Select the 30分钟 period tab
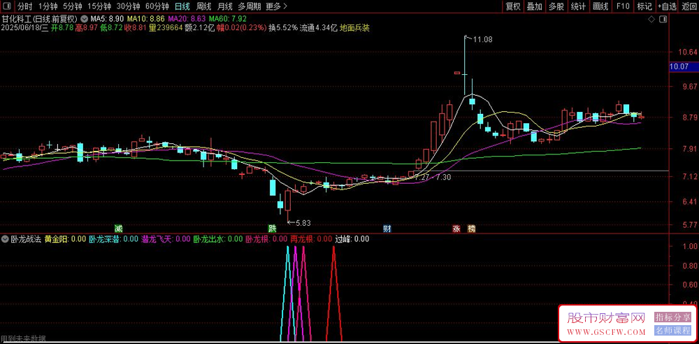This screenshot has width=699, height=344. (x=128, y=6)
